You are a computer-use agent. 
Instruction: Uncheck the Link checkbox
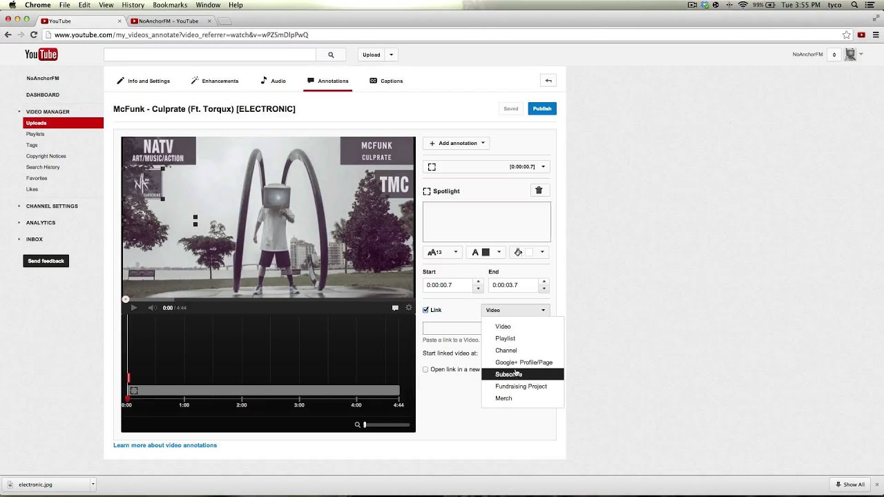(x=425, y=310)
